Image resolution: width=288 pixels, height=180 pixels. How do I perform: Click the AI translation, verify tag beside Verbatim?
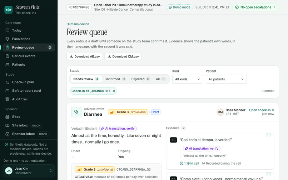pyautogui.click(x=118, y=129)
